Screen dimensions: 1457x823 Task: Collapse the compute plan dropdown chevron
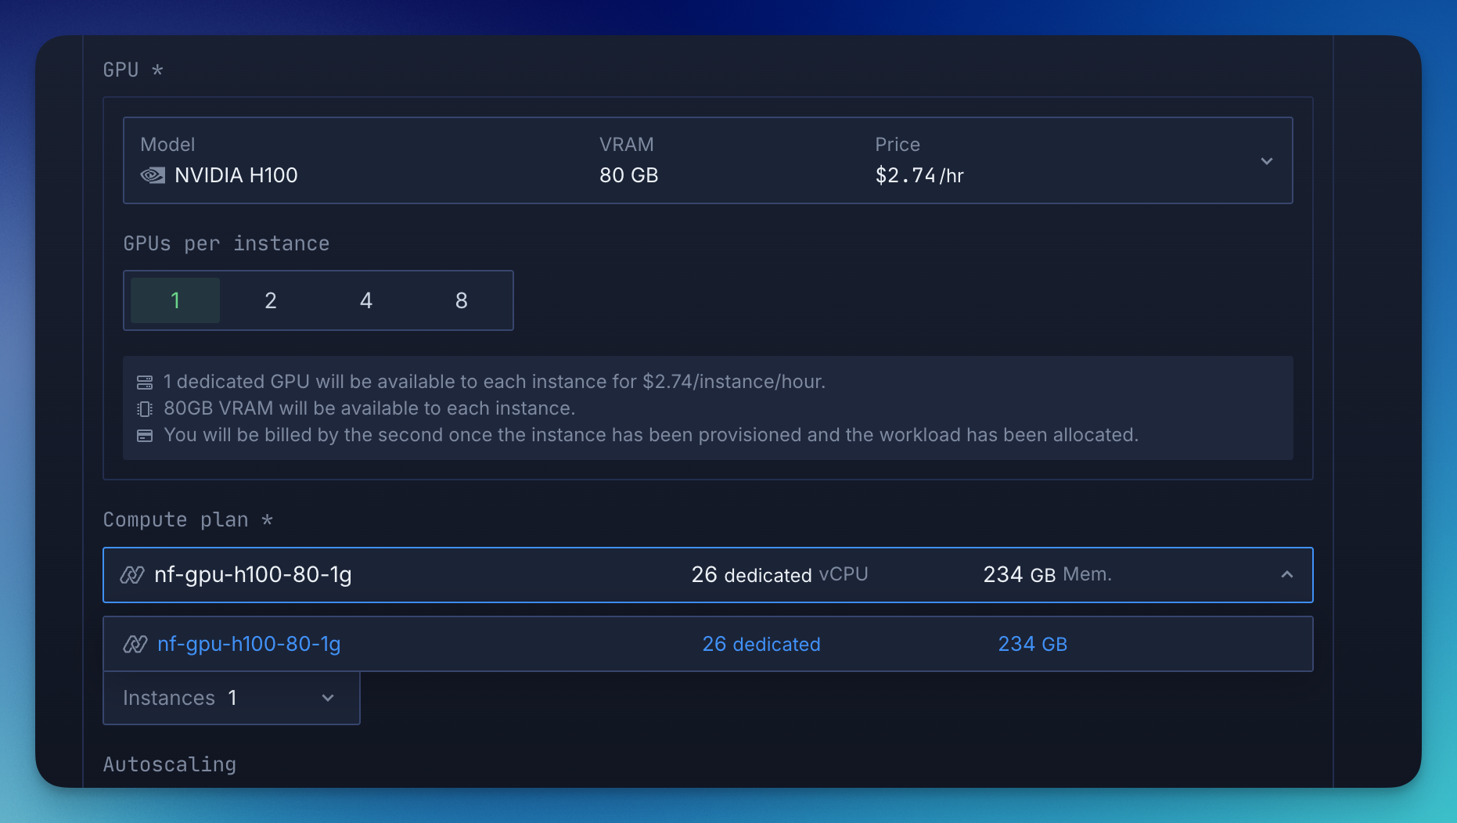point(1287,575)
